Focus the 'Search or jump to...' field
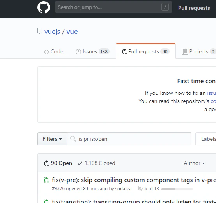 [113, 7]
